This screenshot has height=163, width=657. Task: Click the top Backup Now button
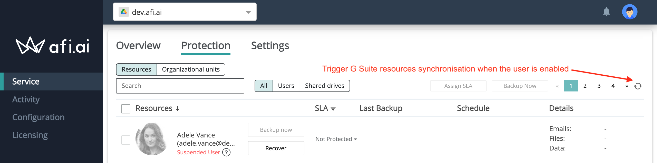520,86
